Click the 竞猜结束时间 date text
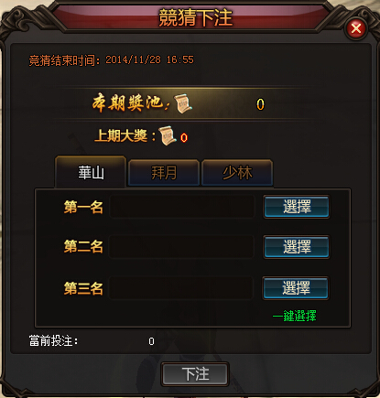Screen dimensions: 380x398 tap(149, 59)
